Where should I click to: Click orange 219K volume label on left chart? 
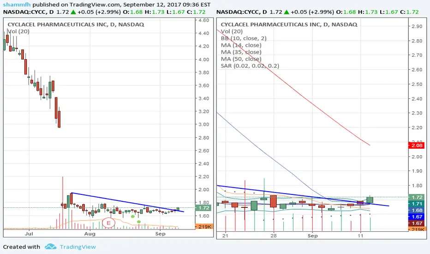pyautogui.click(x=204, y=227)
